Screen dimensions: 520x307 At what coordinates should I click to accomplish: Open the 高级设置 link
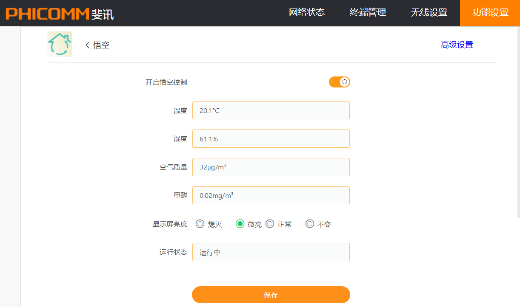457,45
